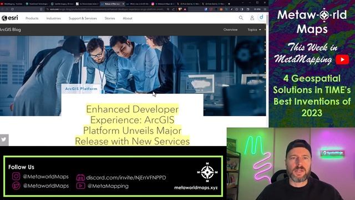Close the active 'Release of New' tab
The width and height of the screenshot is (355, 200).
[123, 4]
